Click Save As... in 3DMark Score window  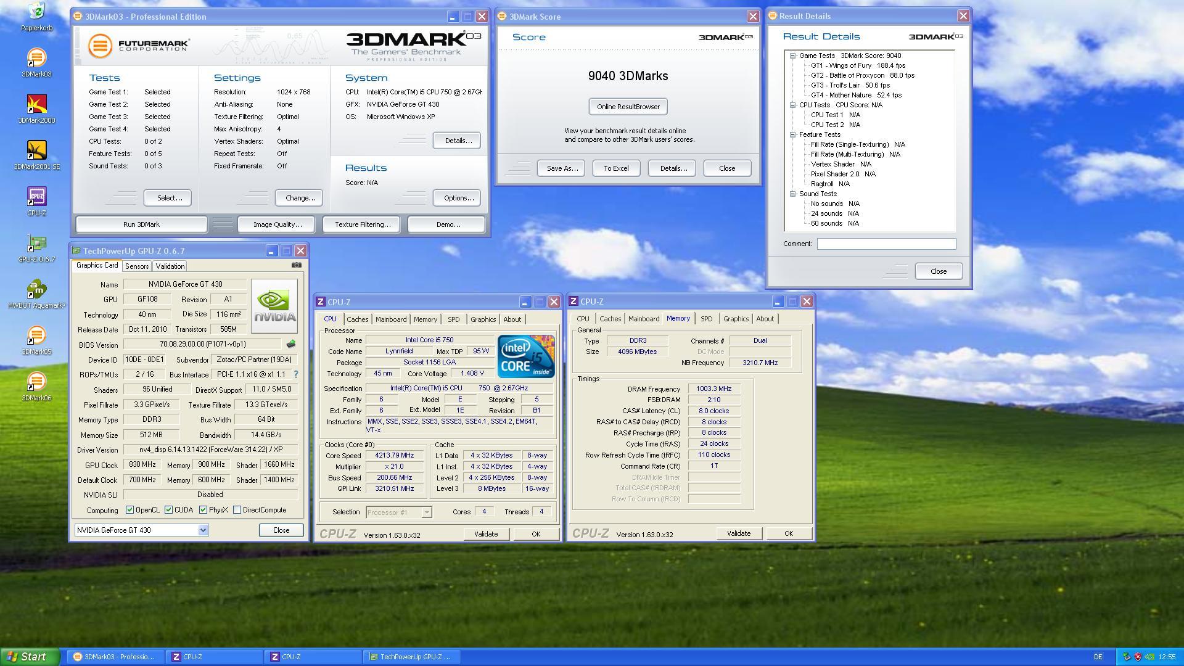click(561, 168)
